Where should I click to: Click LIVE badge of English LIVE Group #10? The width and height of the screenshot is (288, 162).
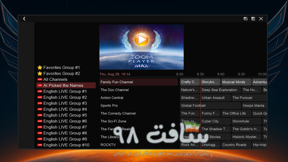click(40, 145)
